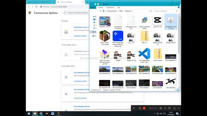This screenshot has width=207, height=116.
Task: Refresh the Explorer folder view
Action: [152, 11]
